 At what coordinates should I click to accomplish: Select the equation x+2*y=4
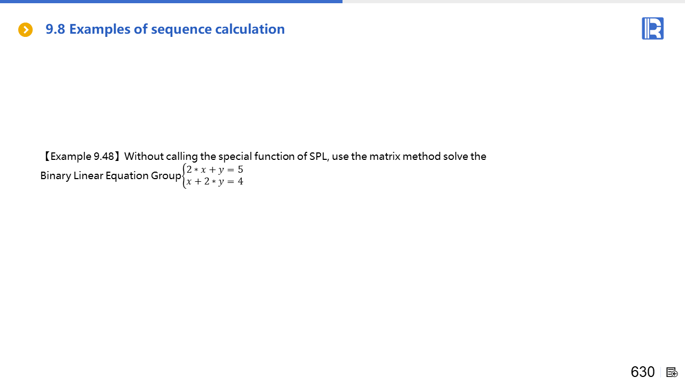point(215,182)
